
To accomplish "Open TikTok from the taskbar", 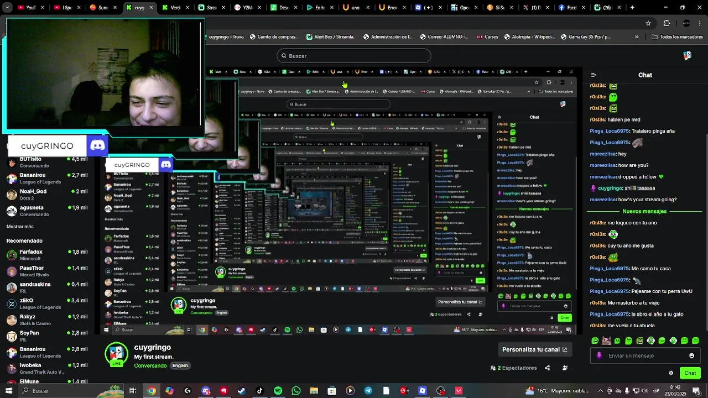I will click(x=259, y=391).
